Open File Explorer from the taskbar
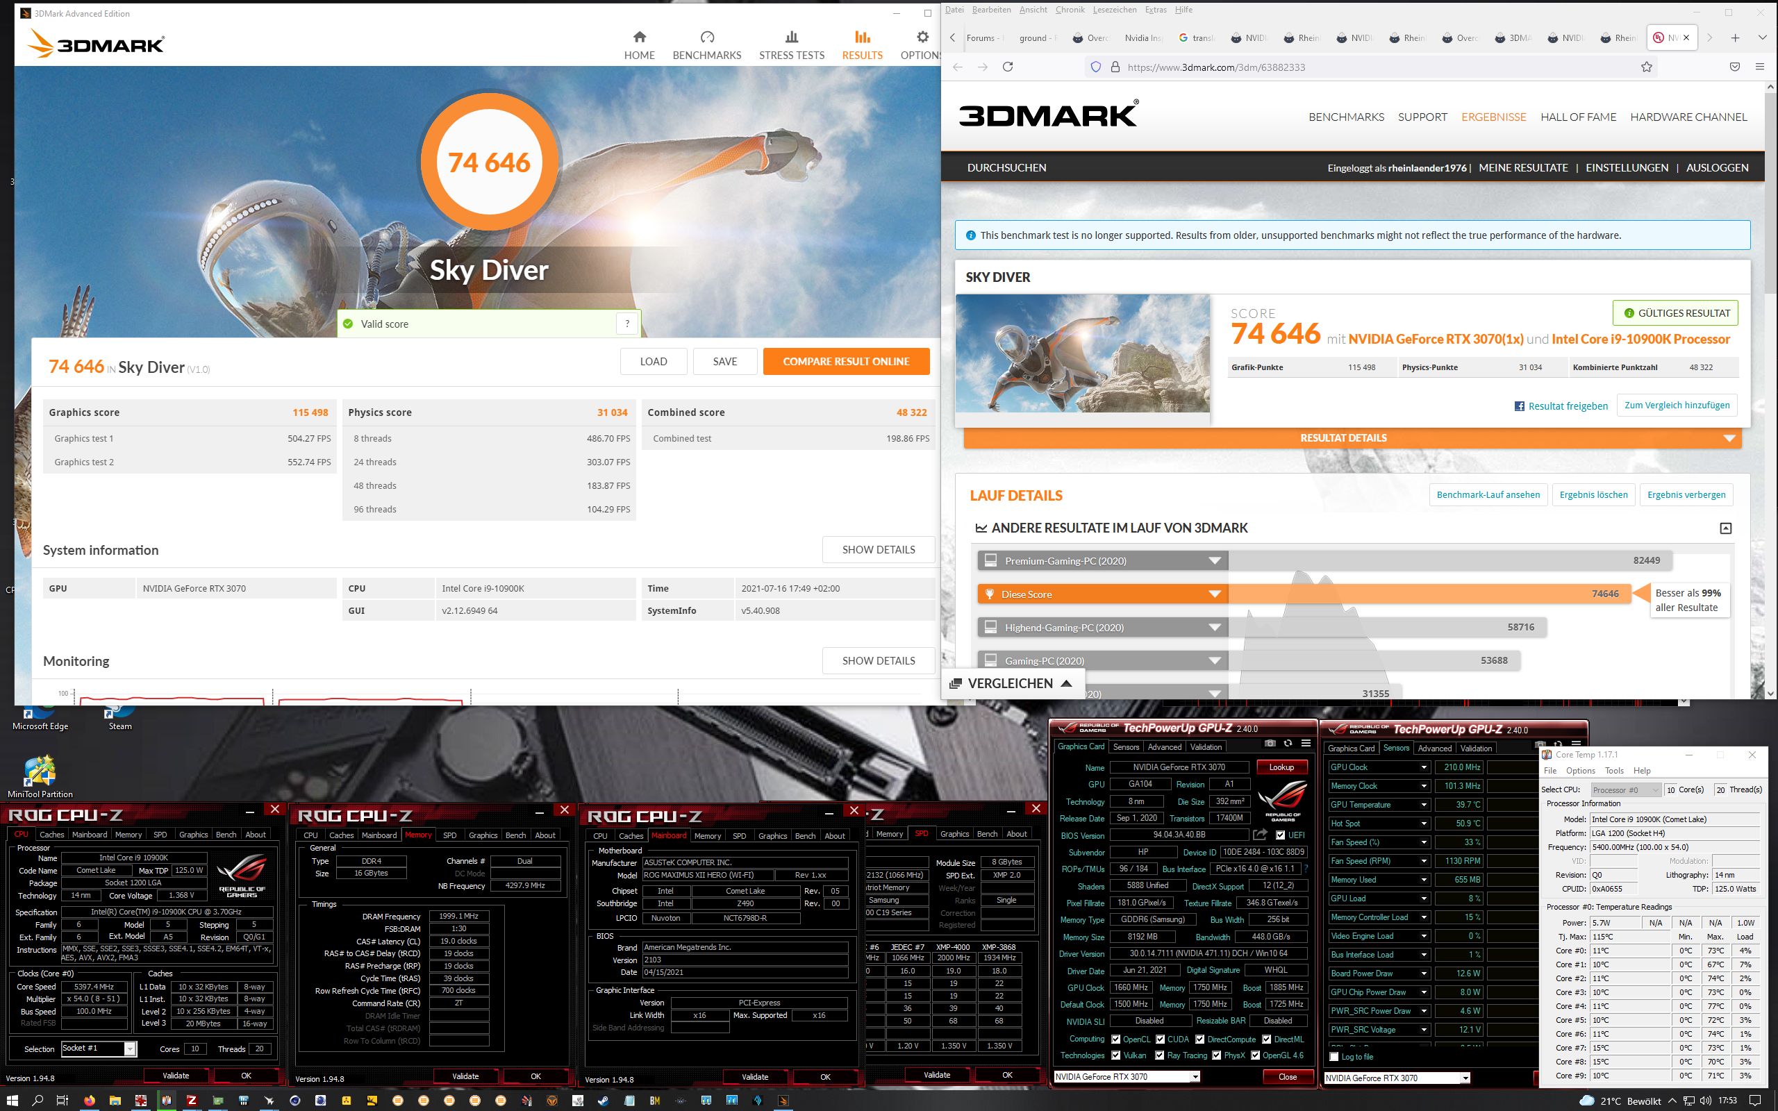Viewport: 1778px width, 1111px height. pos(115,1100)
